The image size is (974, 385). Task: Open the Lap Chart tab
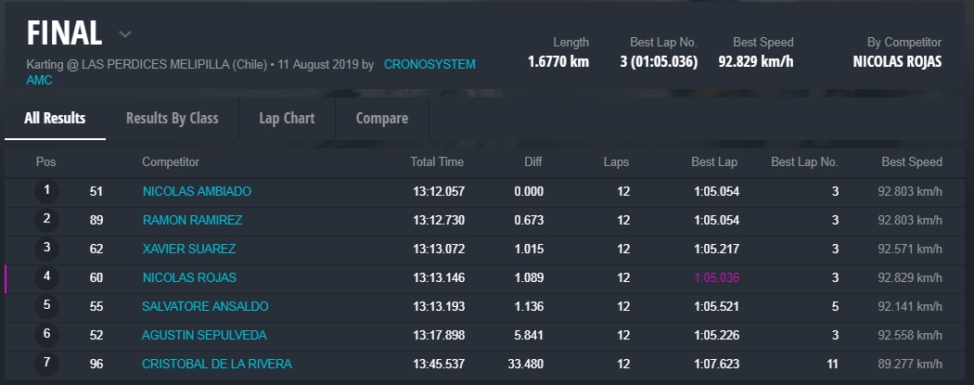point(287,118)
